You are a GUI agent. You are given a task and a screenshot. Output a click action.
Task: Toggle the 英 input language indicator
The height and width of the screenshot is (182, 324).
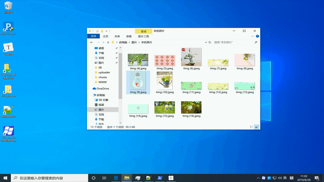[x=285, y=178]
